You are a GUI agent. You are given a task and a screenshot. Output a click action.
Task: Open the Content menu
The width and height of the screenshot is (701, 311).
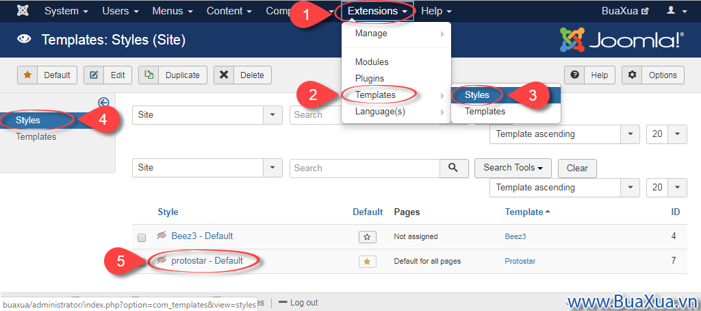click(x=229, y=11)
